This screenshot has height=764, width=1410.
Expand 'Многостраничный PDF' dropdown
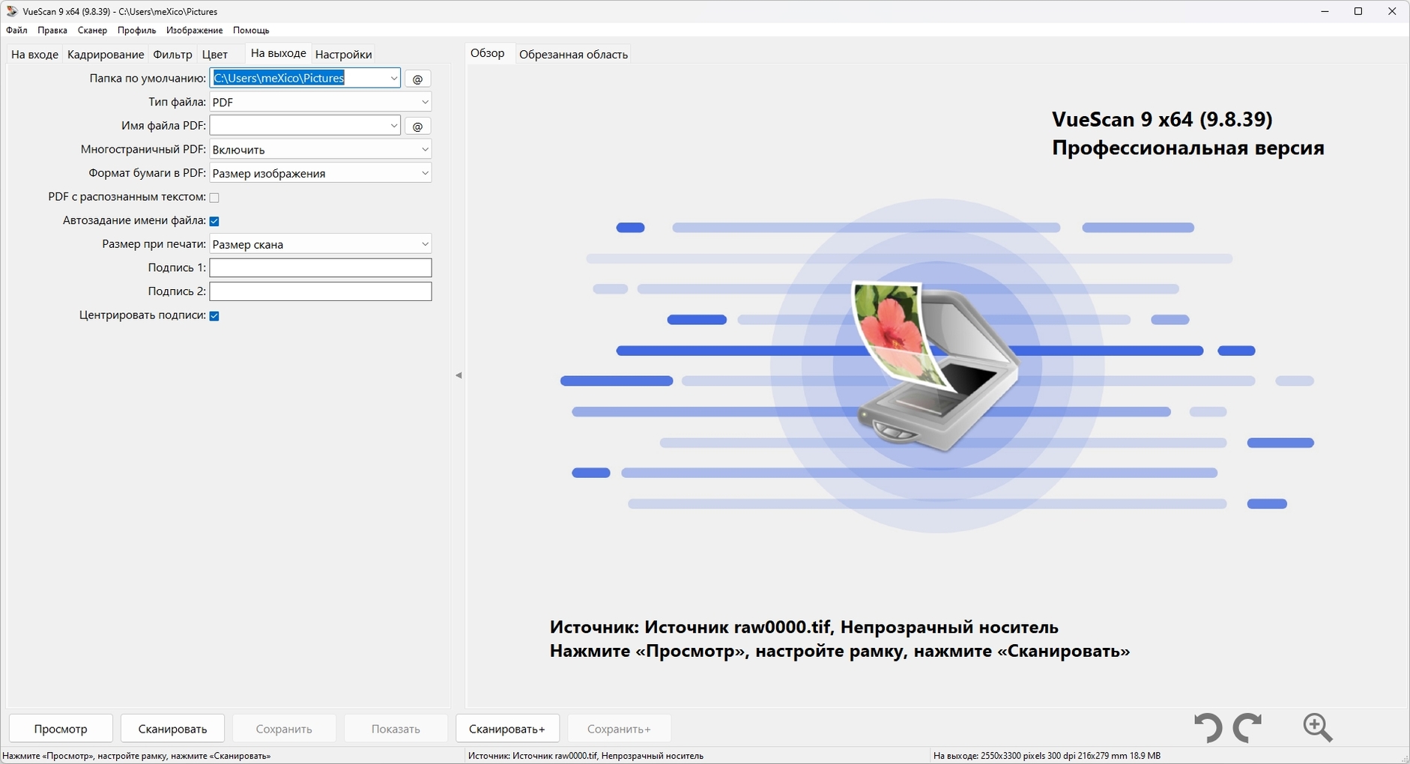coord(321,149)
